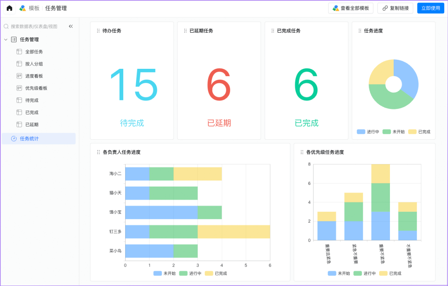
Task: Click table icon beside 全部任务
Action: [19, 52]
